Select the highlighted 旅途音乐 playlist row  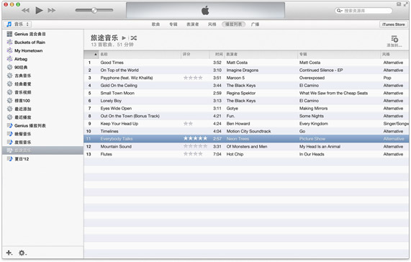42,150
